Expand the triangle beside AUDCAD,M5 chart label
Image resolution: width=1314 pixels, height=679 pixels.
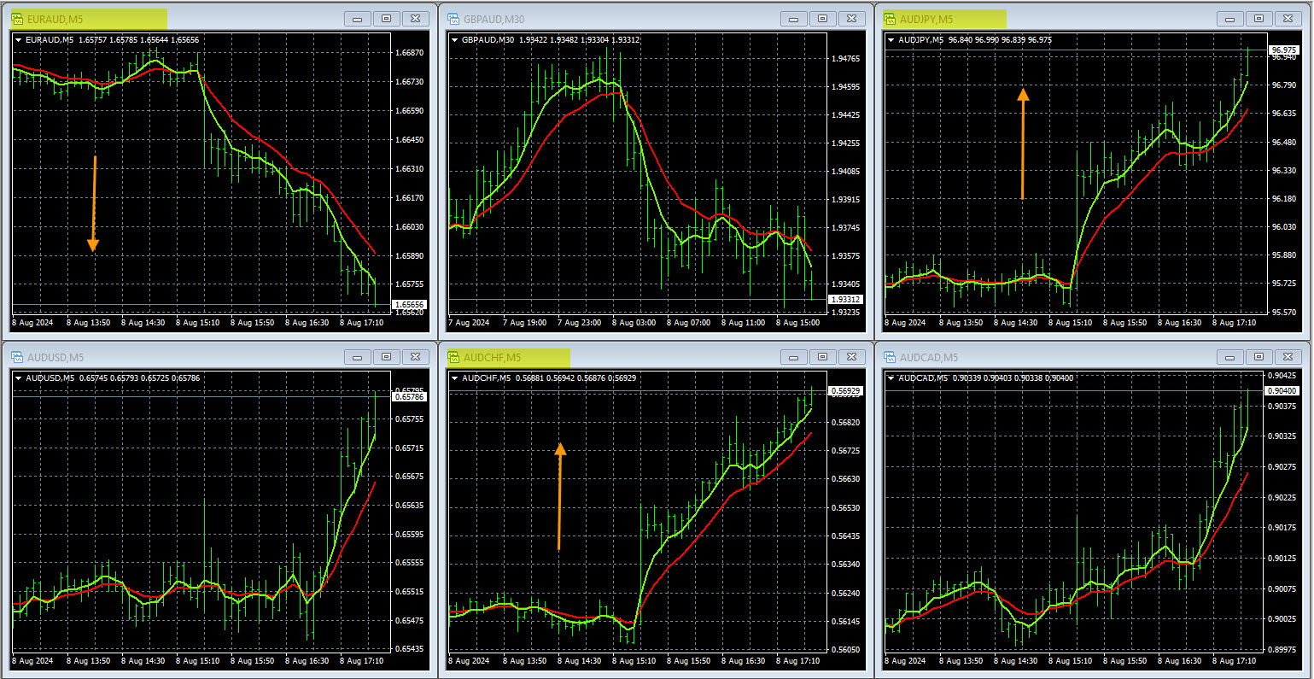(891, 378)
